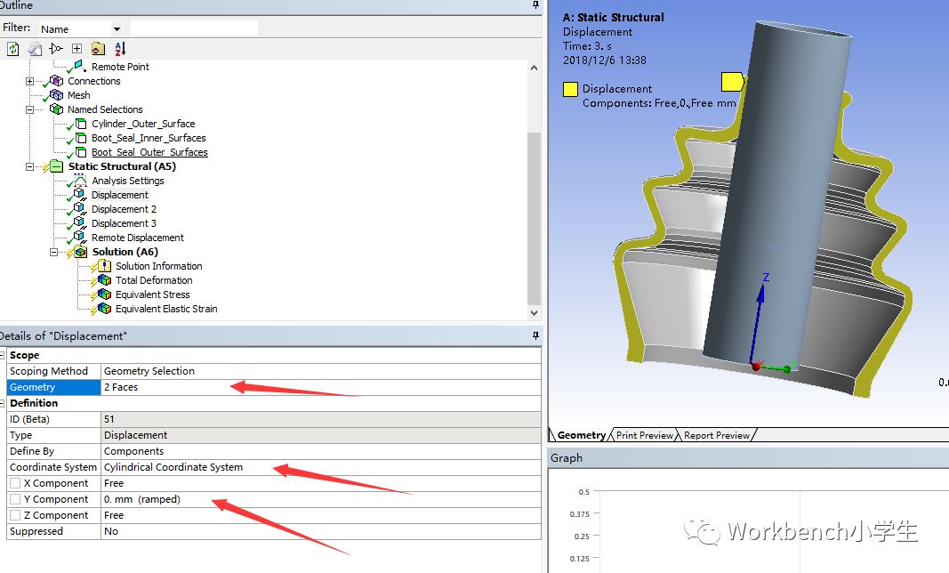Pin the Outline panel with pushpin icon
Image resolution: width=949 pixels, height=573 pixels.
535,4
